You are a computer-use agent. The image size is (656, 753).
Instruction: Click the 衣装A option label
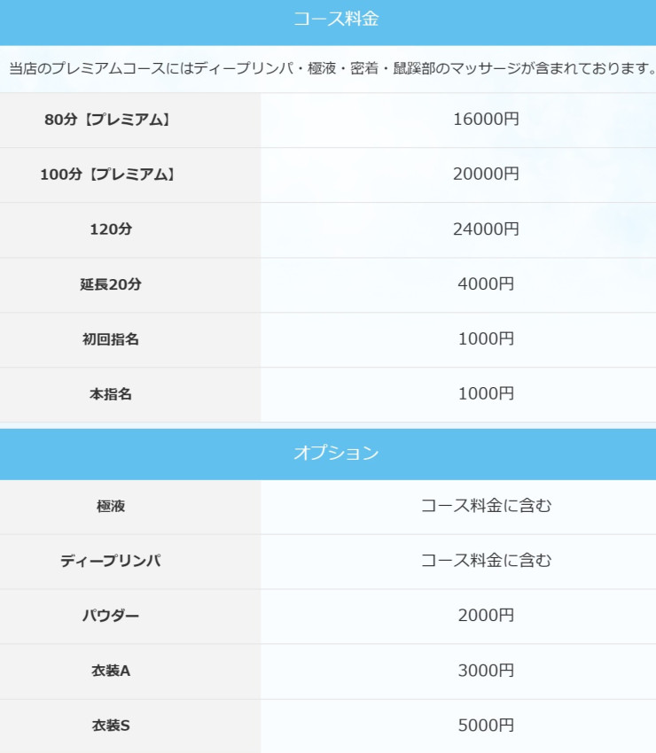tap(111, 671)
